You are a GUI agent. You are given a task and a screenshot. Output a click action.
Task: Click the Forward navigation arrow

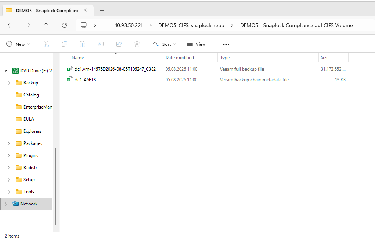pyautogui.click(x=28, y=25)
